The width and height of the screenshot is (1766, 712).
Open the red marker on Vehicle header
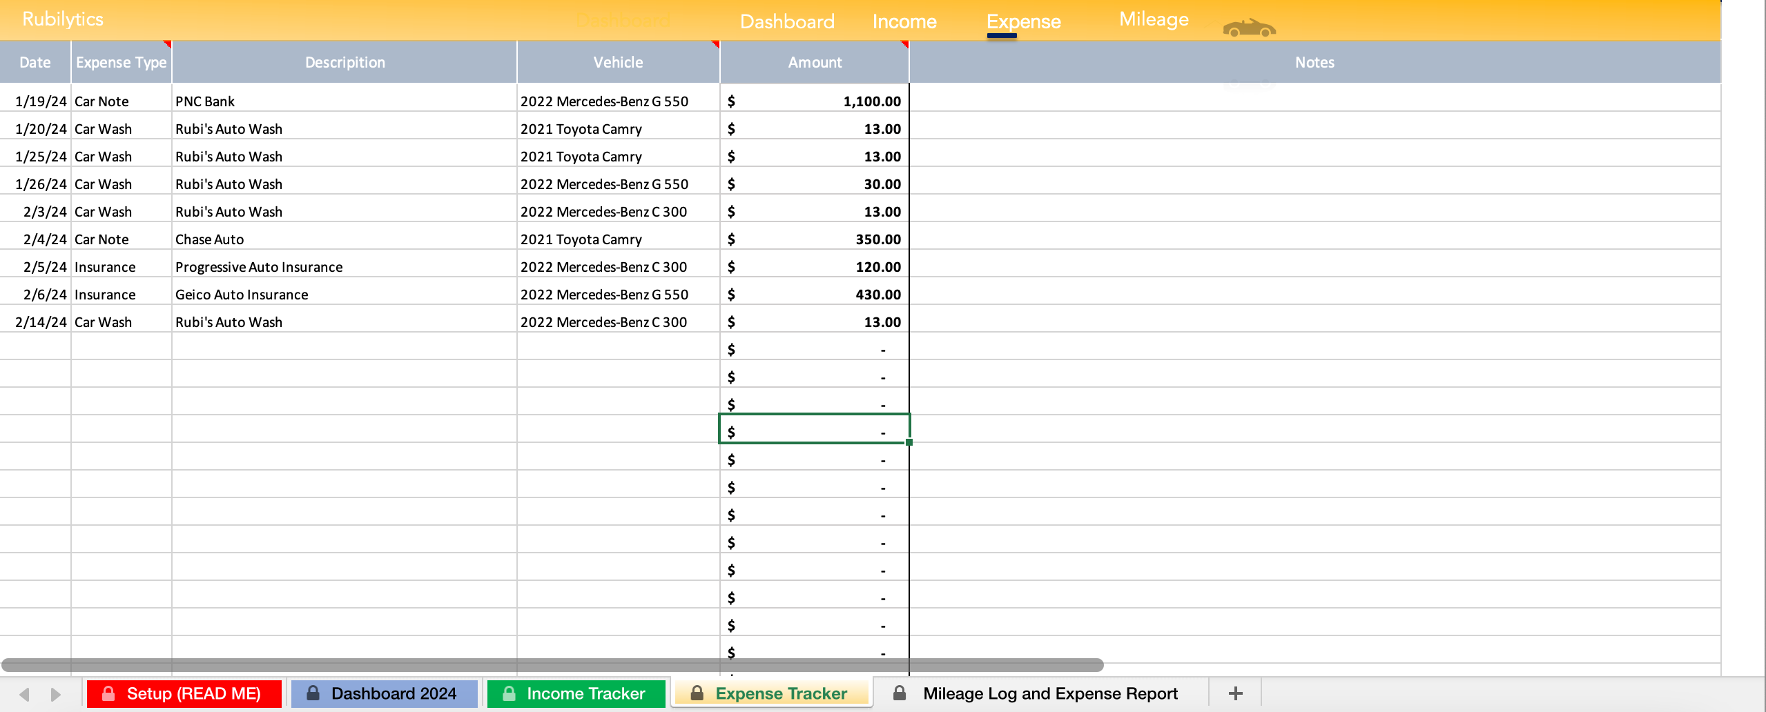pyautogui.click(x=715, y=45)
